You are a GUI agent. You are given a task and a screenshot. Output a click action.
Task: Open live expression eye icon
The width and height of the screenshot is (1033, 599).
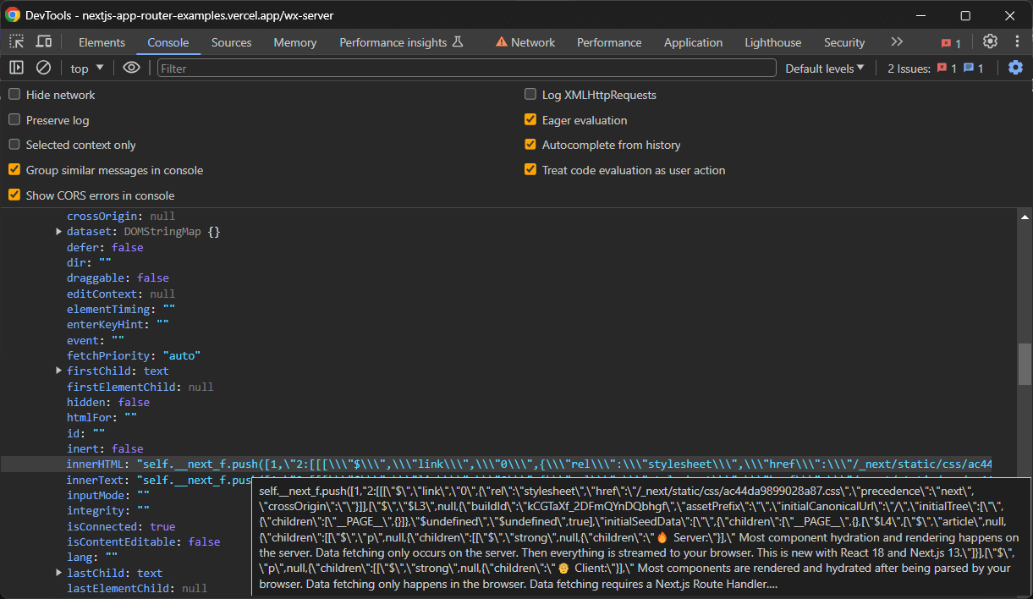(131, 69)
